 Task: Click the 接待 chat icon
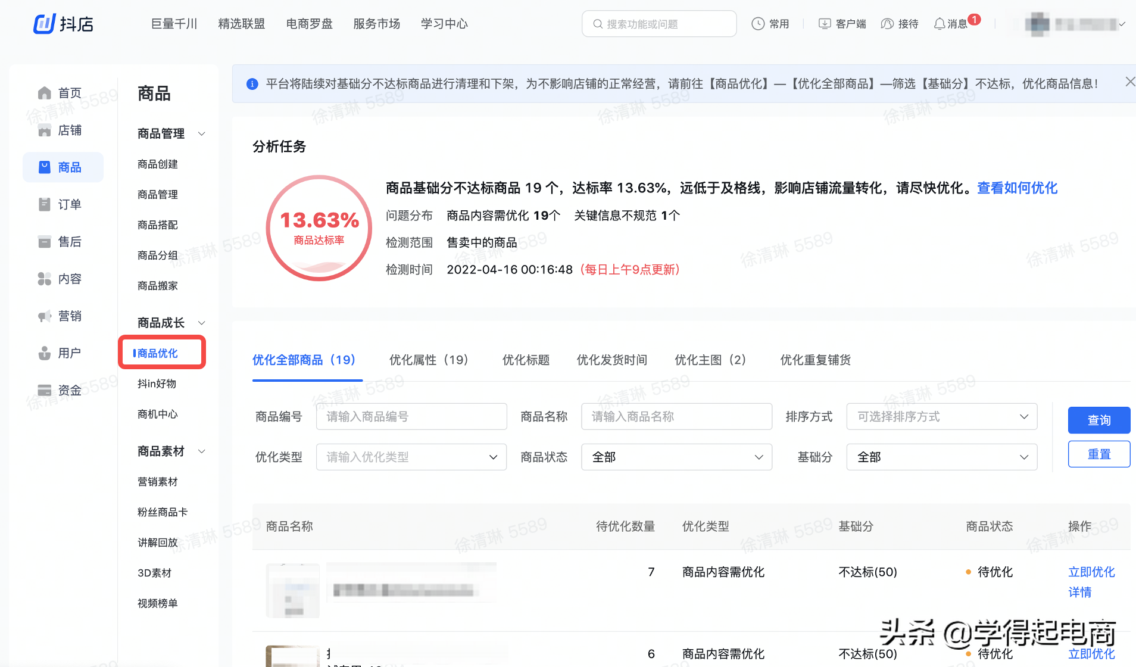[x=887, y=24]
